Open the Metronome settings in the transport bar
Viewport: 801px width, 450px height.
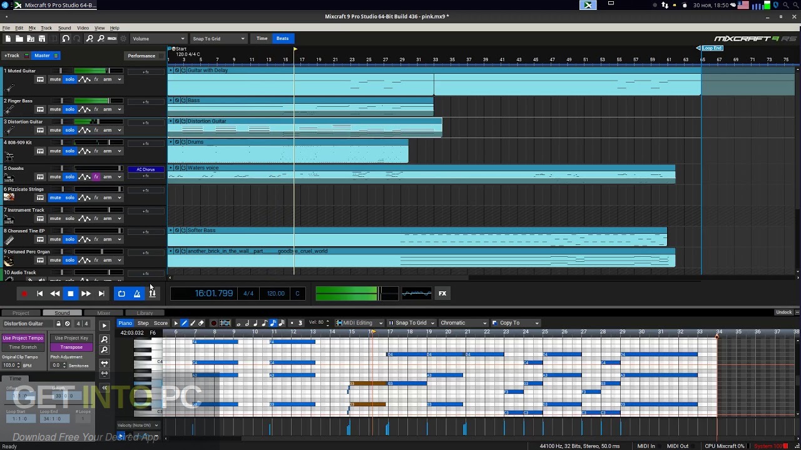click(136, 294)
